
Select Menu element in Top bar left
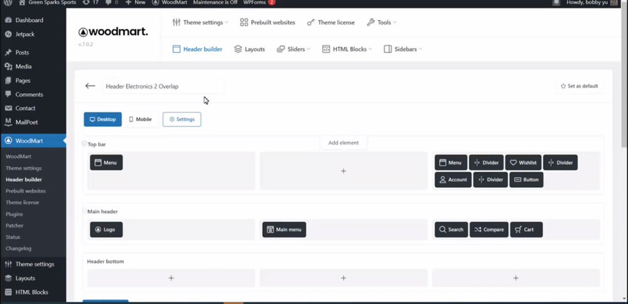click(106, 163)
